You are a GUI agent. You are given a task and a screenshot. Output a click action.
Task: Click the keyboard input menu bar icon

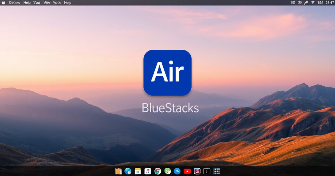pos(293,3)
